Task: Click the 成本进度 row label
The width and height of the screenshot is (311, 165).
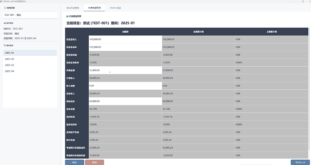Action: click(70, 109)
